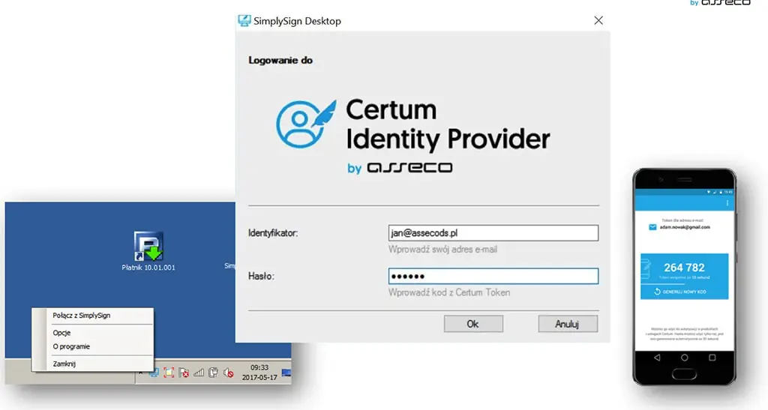768x410 pixels.
Task: Click the physical home button below phone screen
Action: (x=684, y=374)
